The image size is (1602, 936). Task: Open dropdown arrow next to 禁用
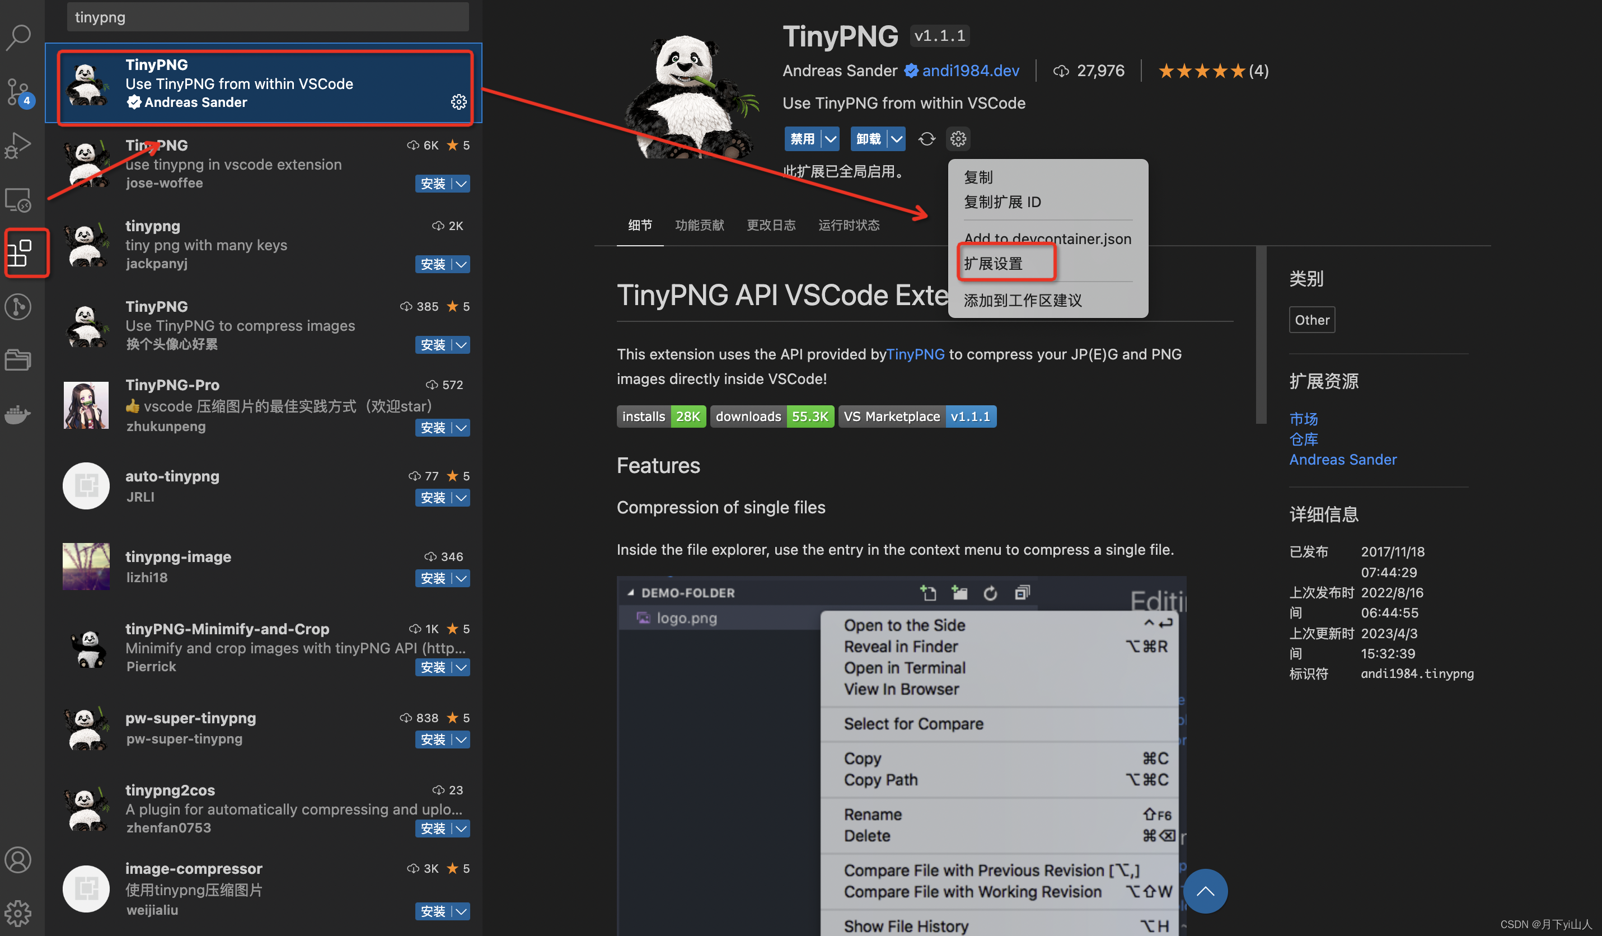[831, 139]
